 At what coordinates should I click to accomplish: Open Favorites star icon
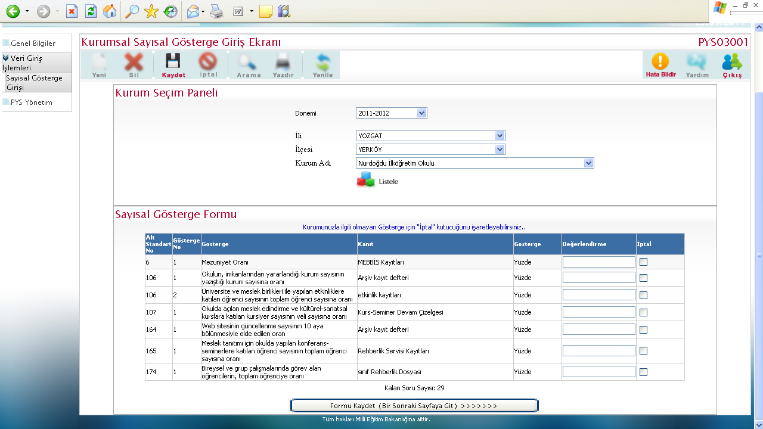pos(151,11)
